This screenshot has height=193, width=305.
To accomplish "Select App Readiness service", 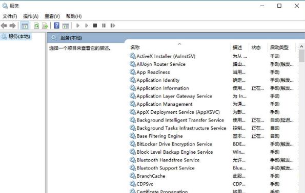I will 153,73.
